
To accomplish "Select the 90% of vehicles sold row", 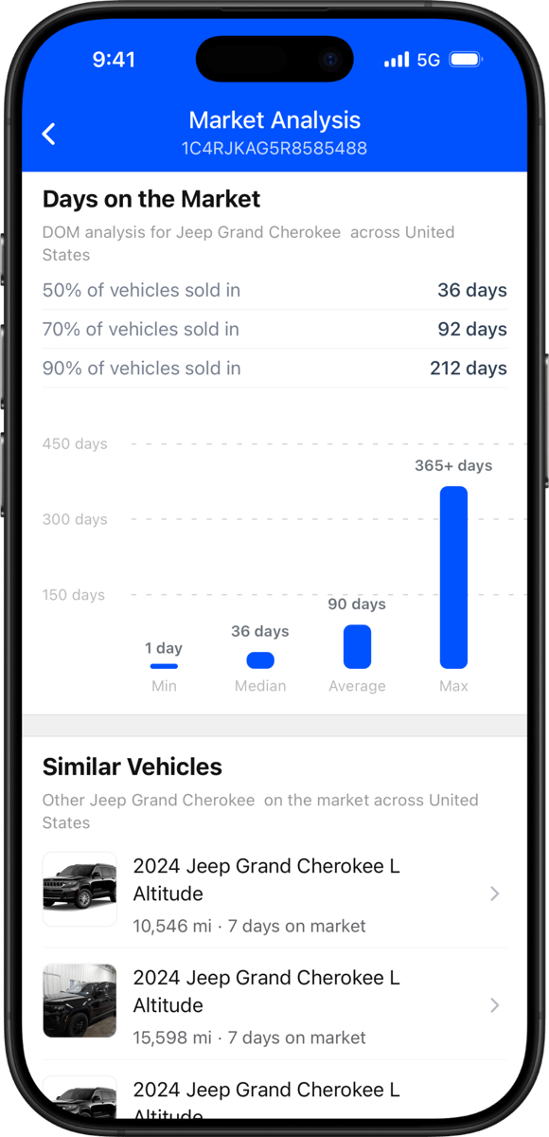I will click(274, 369).
